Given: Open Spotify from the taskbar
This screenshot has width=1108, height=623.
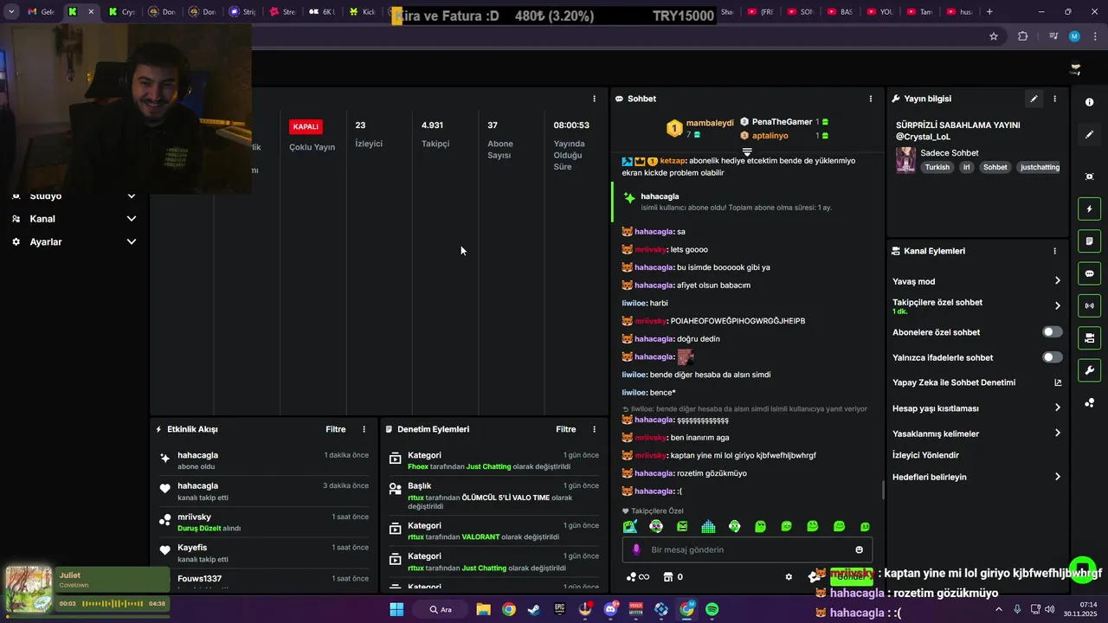Looking at the screenshot, I should tap(712, 609).
